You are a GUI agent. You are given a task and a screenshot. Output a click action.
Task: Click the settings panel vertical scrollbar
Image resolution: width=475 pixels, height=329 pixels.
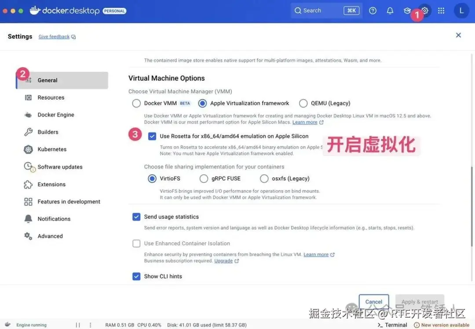(471, 206)
